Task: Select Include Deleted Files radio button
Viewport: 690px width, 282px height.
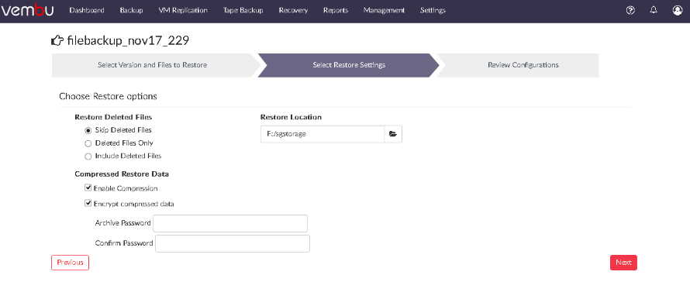Action: (88, 156)
